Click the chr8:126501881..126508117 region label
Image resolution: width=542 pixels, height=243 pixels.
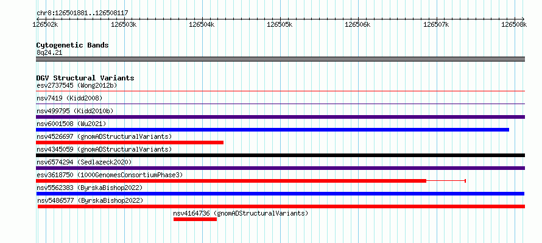[x=82, y=13]
